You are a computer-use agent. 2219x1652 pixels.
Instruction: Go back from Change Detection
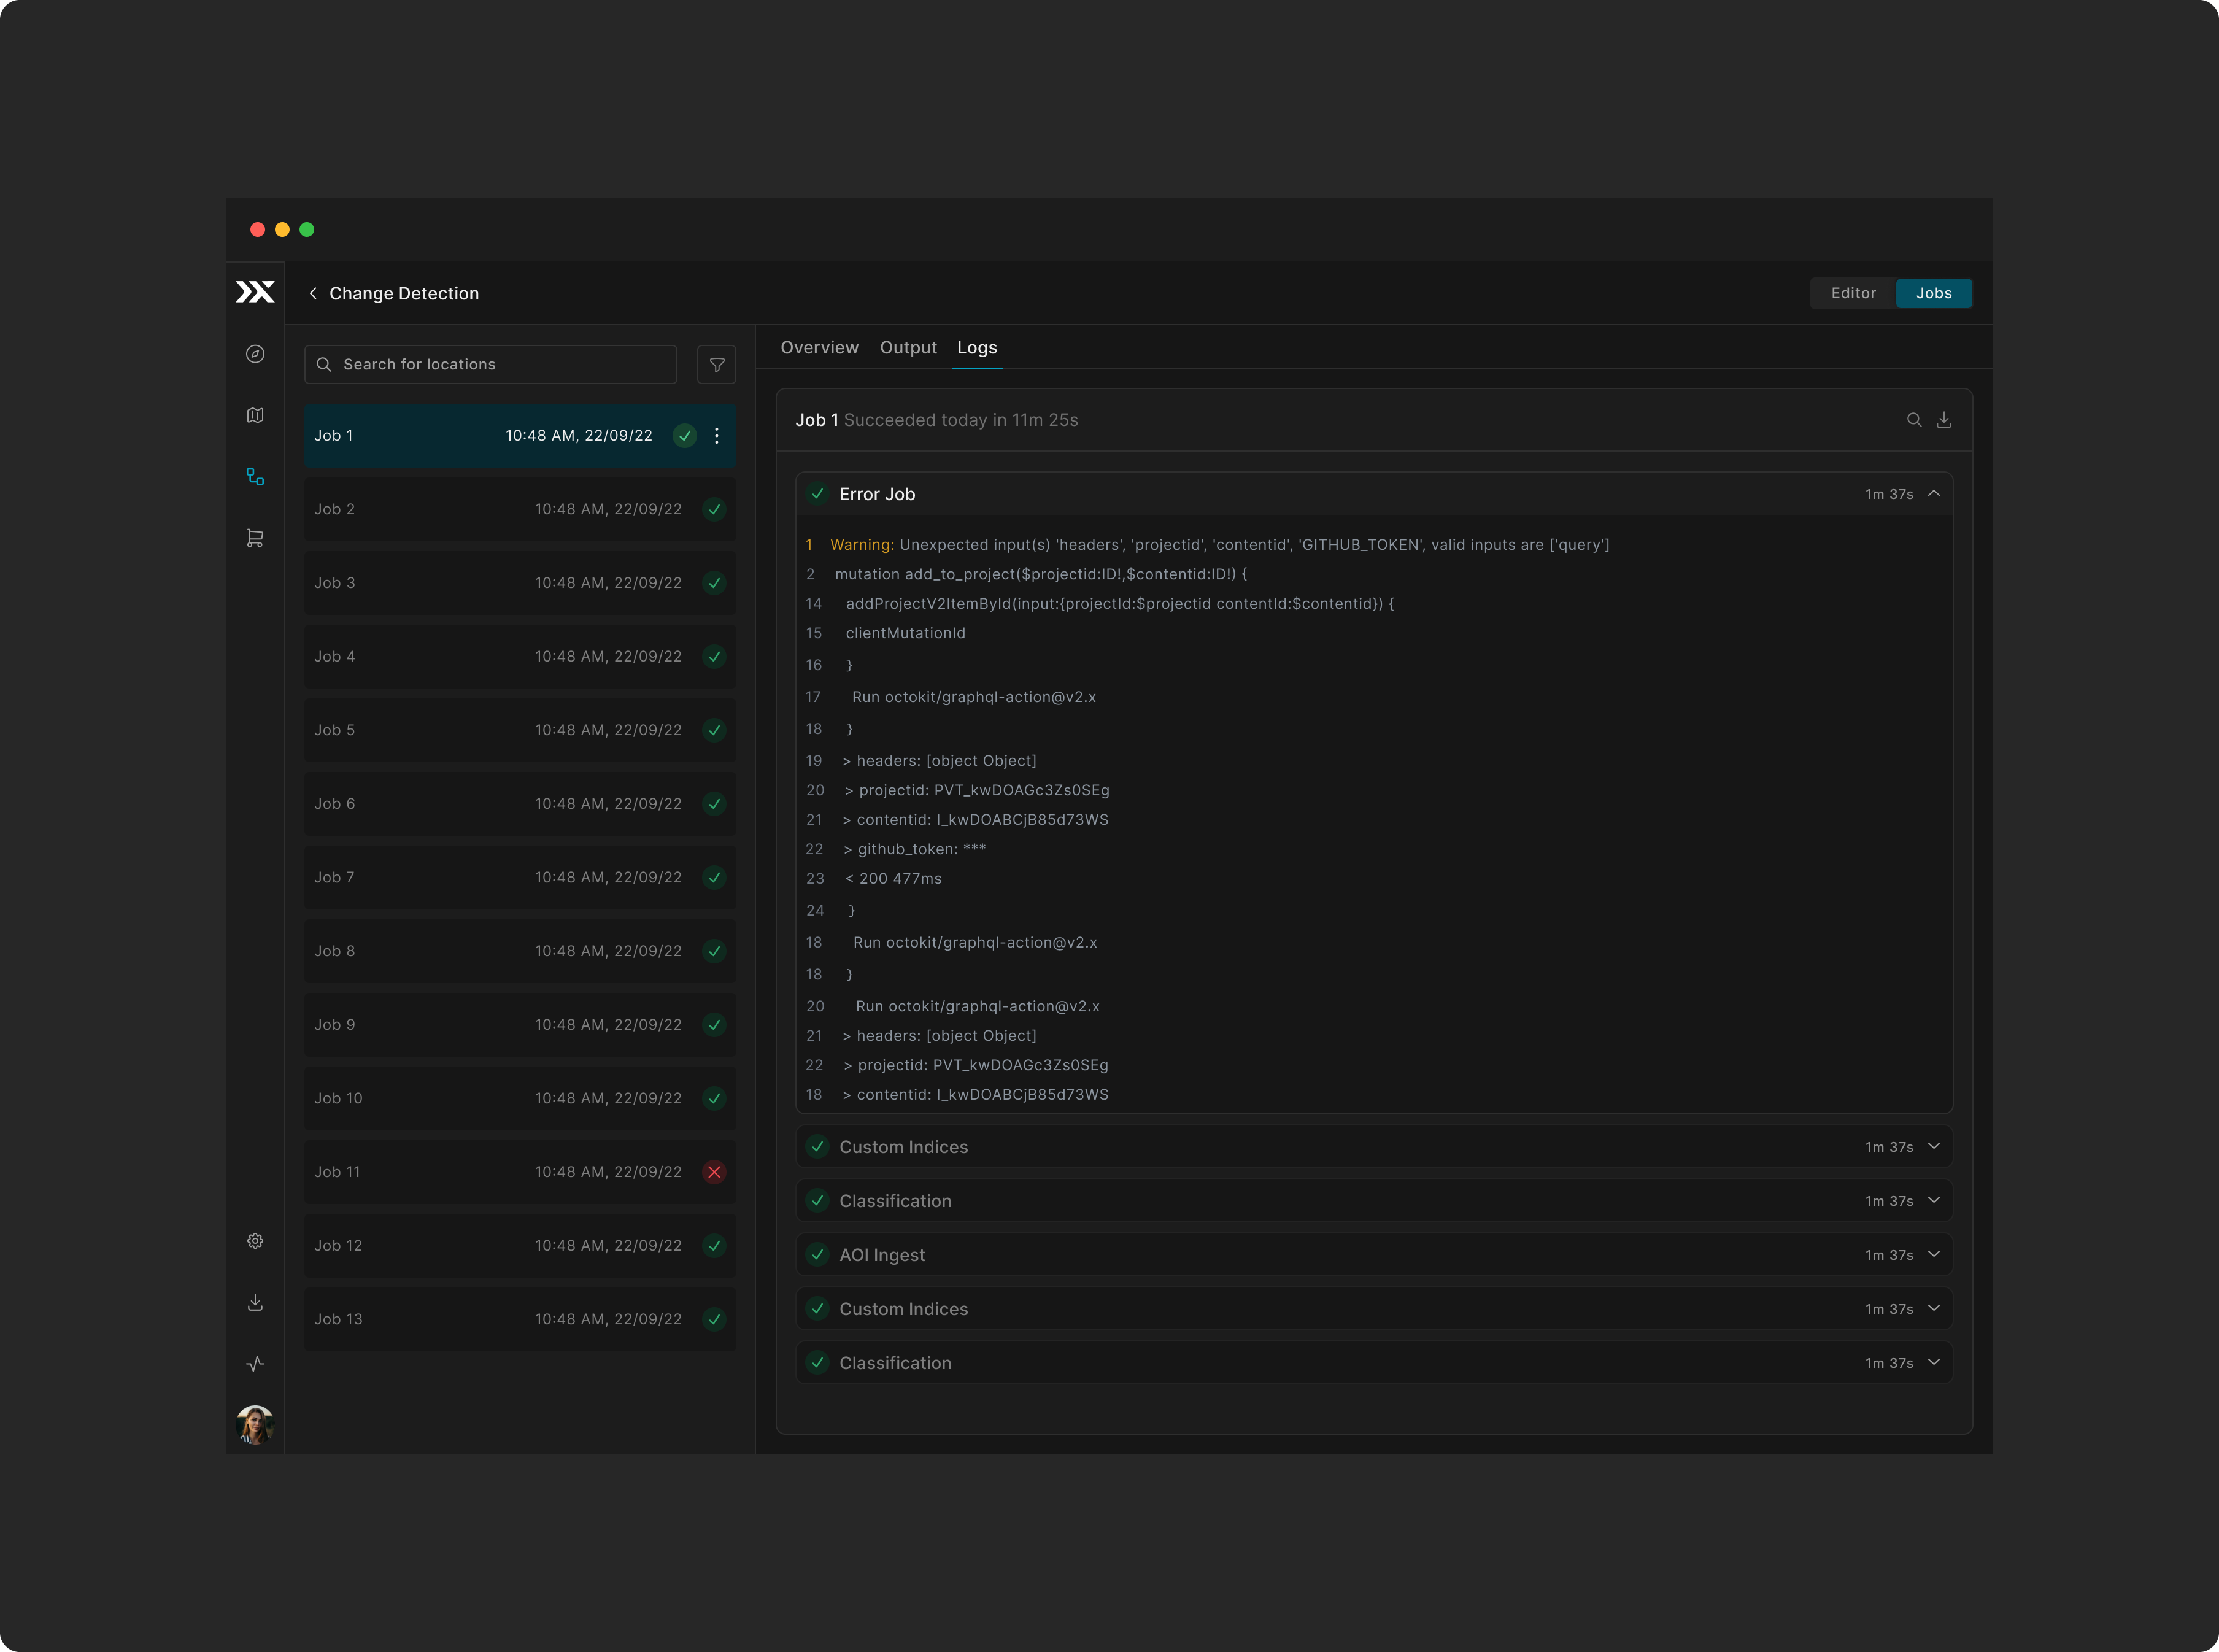click(313, 293)
